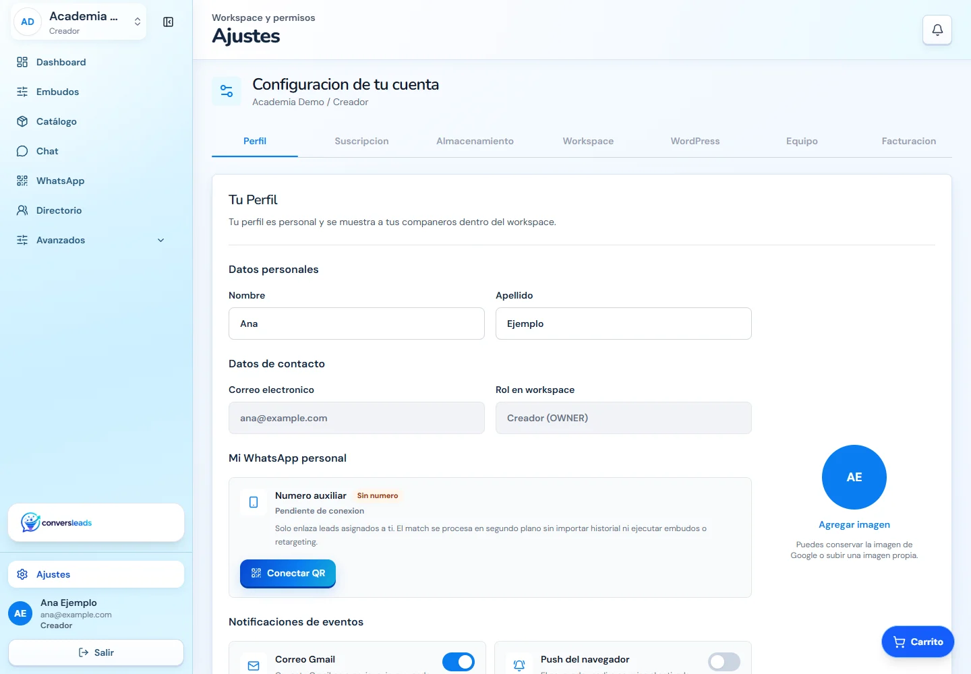971x674 pixels.
Task: Collapse the sidebar panel icon
Action: pyautogui.click(x=169, y=22)
